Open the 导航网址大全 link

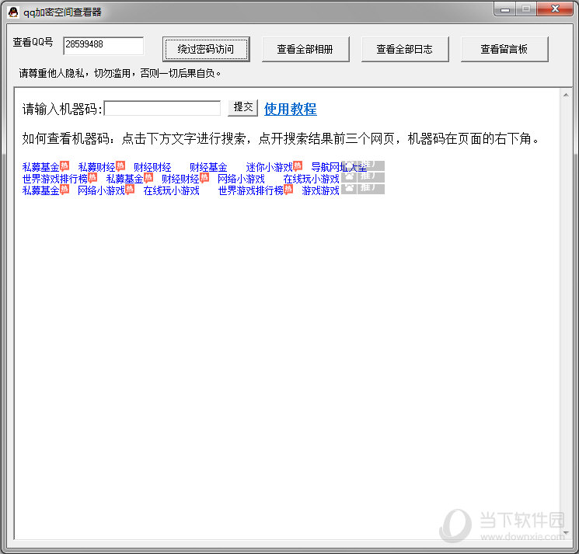(x=339, y=168)
